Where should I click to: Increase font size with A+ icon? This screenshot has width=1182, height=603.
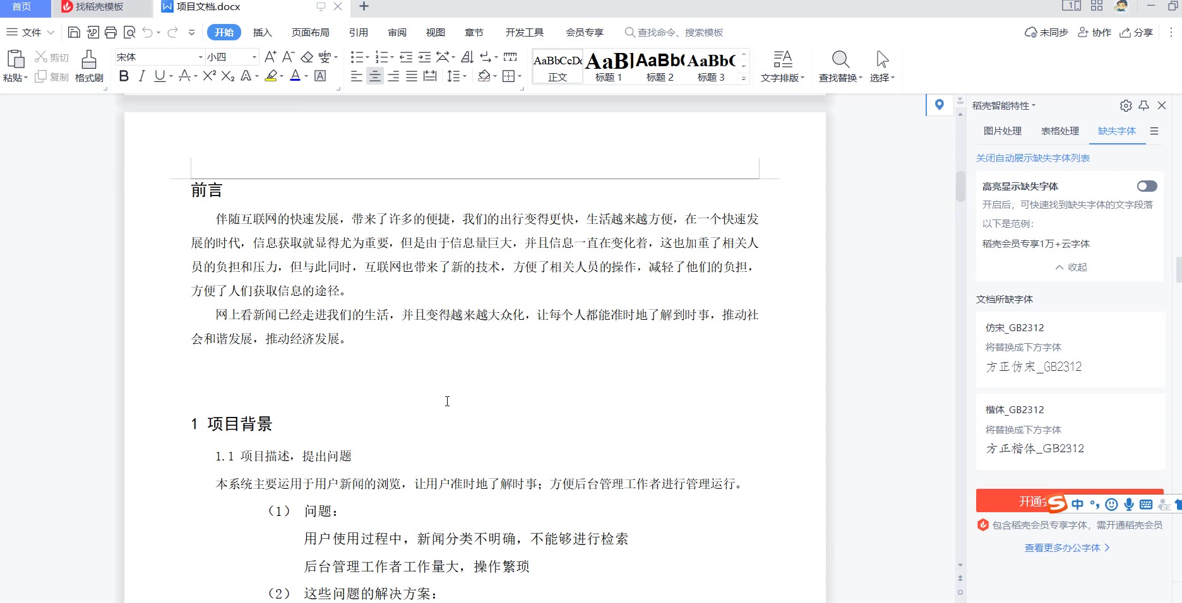click(270, 57)
